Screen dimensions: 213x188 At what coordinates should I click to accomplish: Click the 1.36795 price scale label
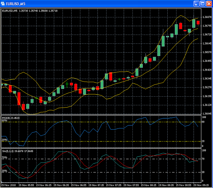[x=207, y=26]
